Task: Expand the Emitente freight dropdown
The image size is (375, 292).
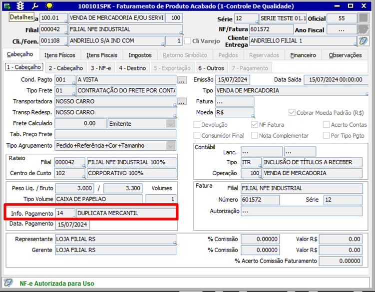Action: pos(170,124)
